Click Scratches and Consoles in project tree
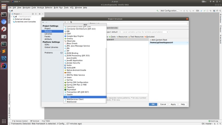Screen dimensions: 222x125 [24, 22]
